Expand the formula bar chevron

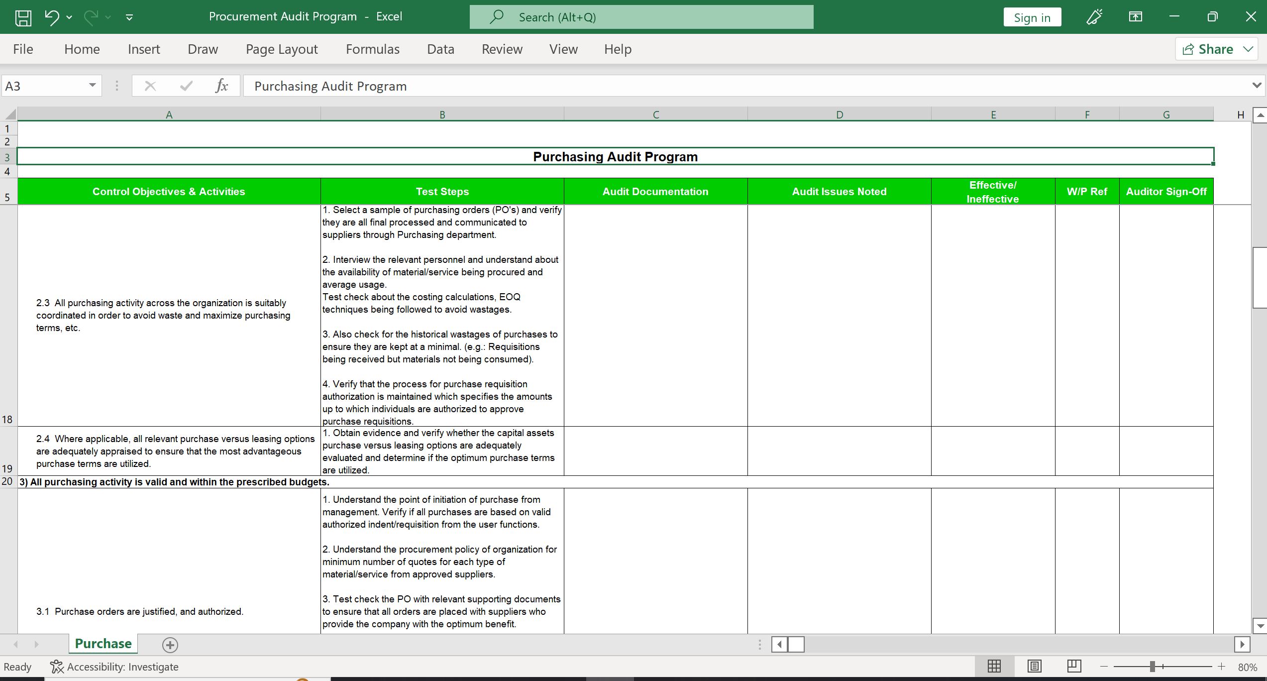pyautogui.click(x=1257, y=86)
